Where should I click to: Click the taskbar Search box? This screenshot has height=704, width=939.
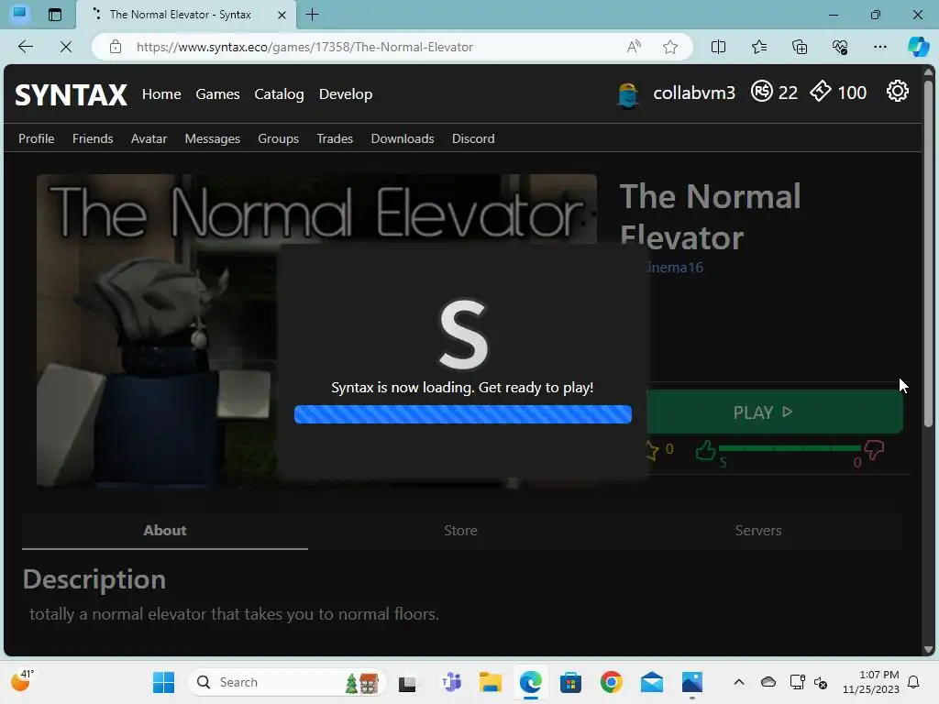[x=286, y=682]
